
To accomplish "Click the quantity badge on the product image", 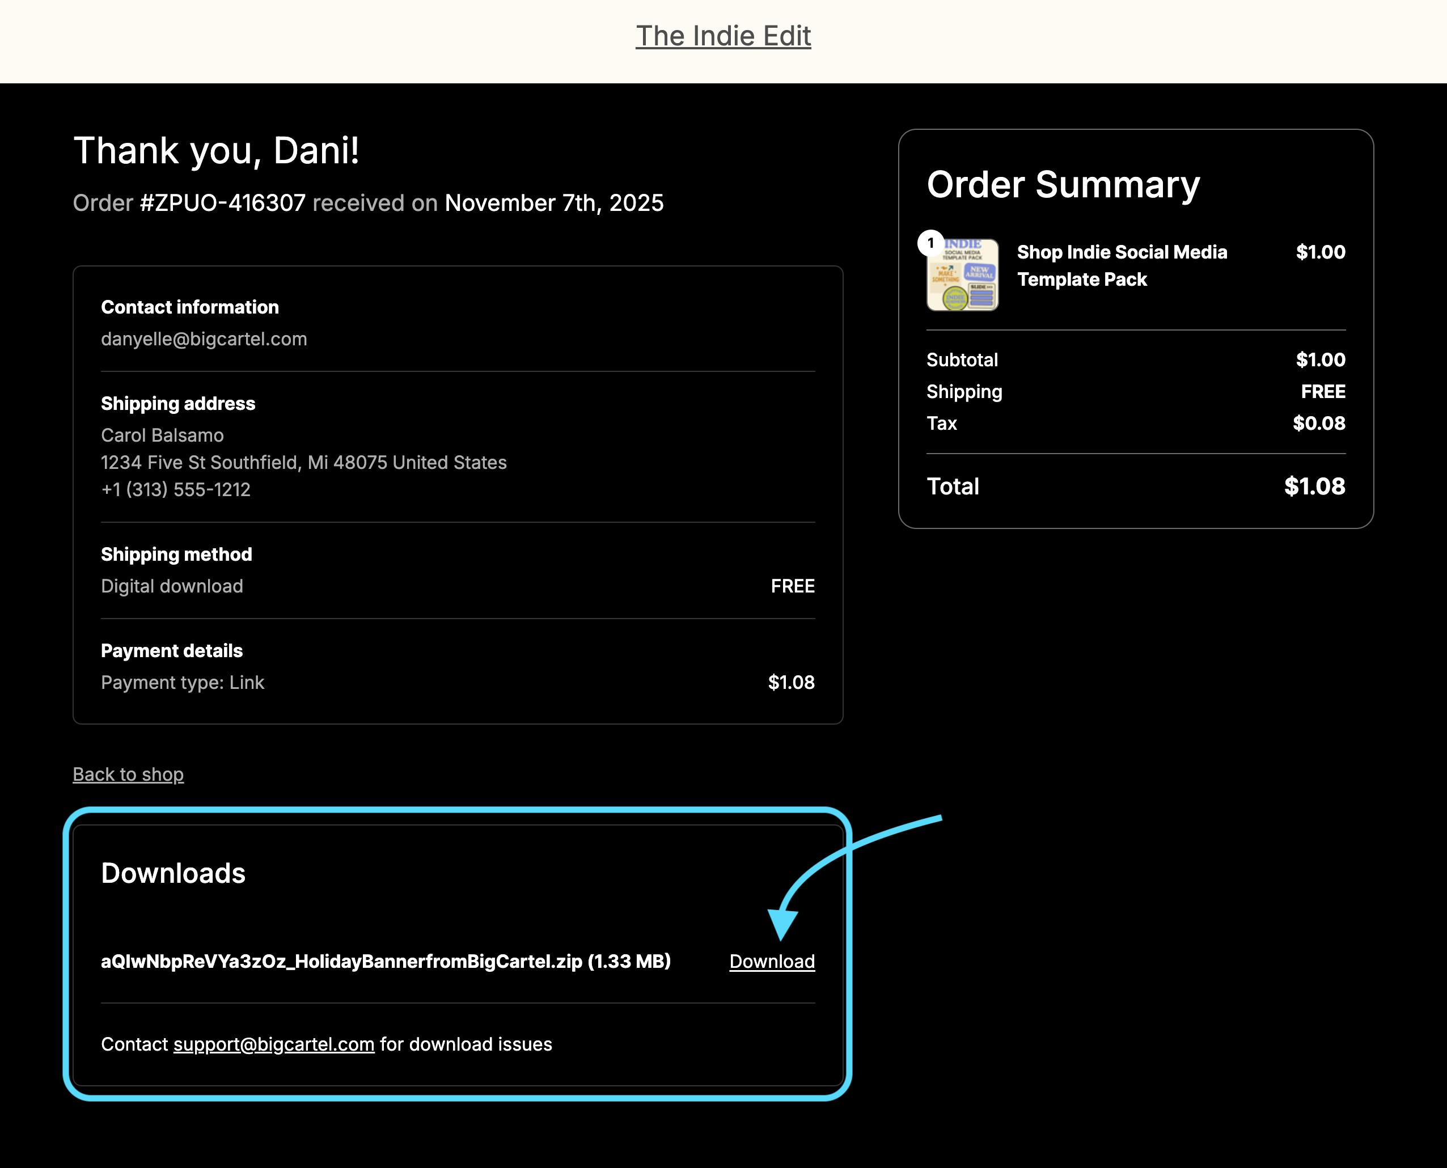I will [930, 244].
